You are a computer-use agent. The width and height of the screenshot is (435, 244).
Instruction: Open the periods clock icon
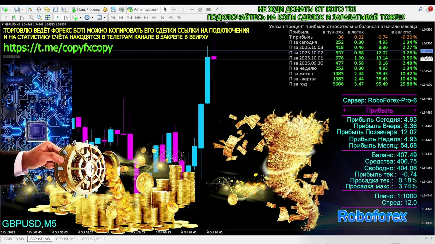tap(87, 17)
